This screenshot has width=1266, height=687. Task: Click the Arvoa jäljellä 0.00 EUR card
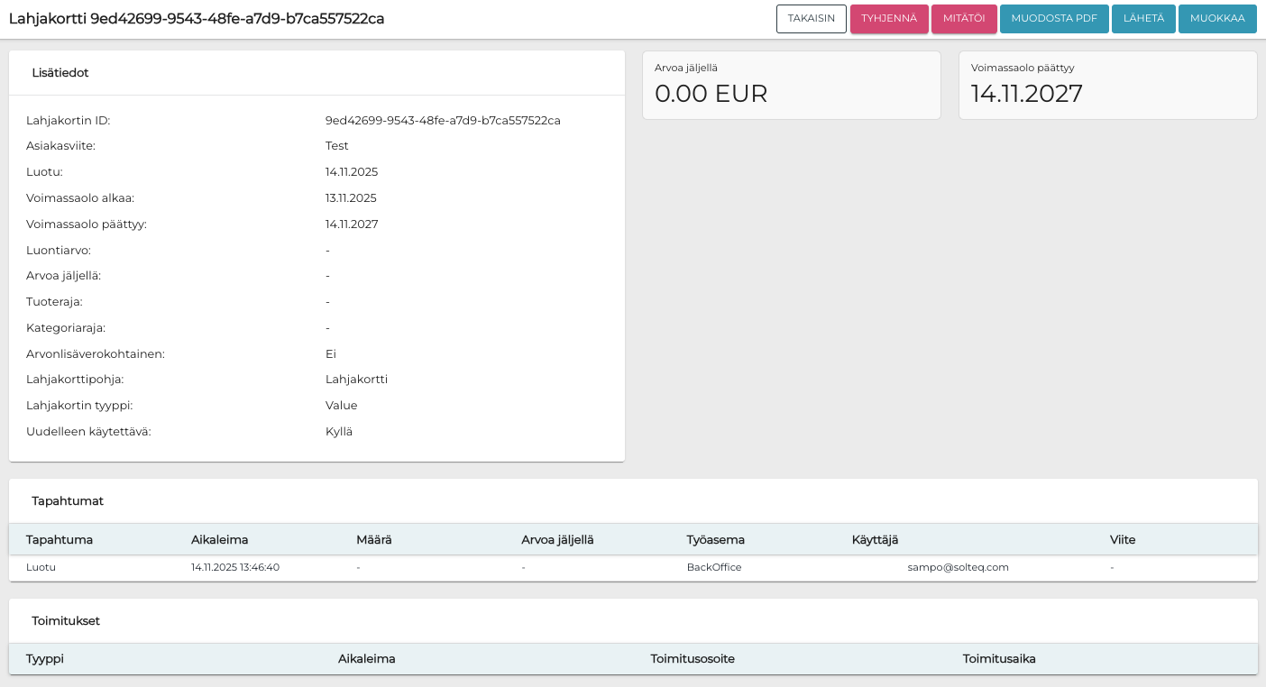[x=791, y=86]
